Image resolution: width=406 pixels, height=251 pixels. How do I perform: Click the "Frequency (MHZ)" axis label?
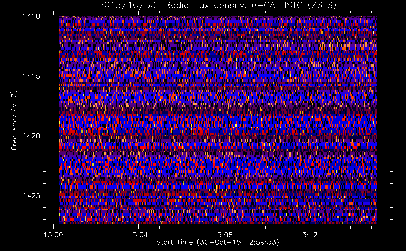coord(14,120)
